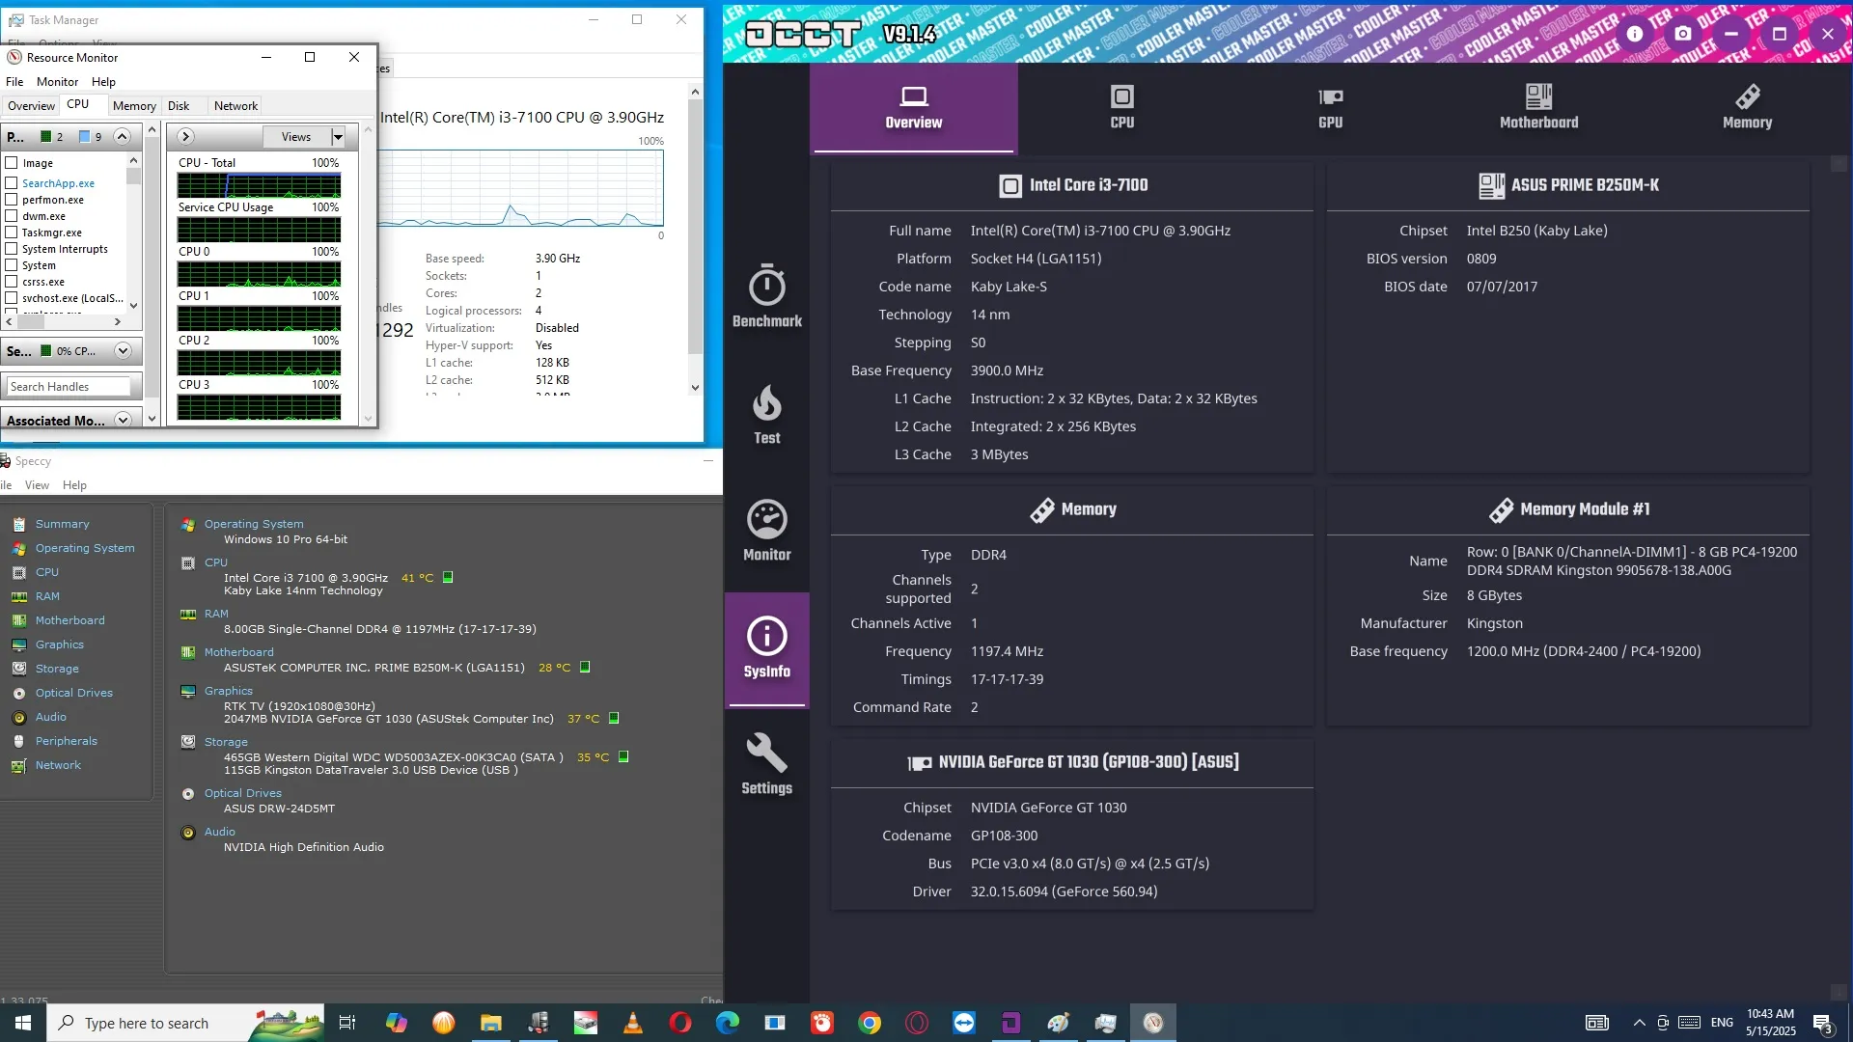
Task: Click the Operating System heading link in Speccy summary
Action: tap(254, 524)
